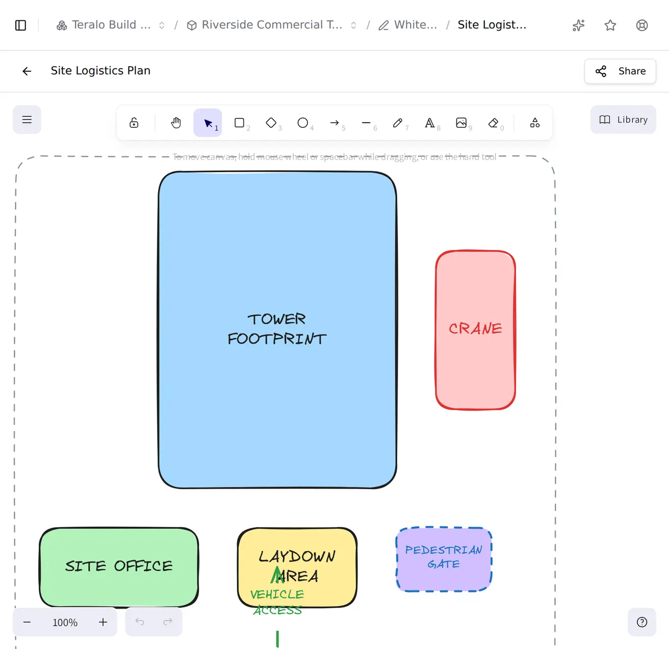Open the help lifebuoy icon in header
669x649 pixels.
coord(642,25)
